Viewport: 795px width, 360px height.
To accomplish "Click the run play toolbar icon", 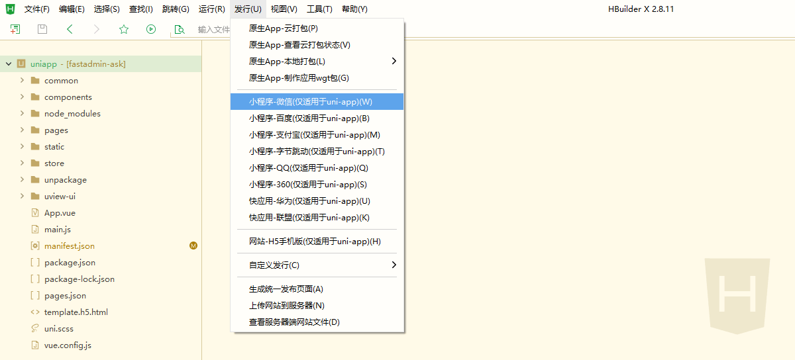I will 151,29.
